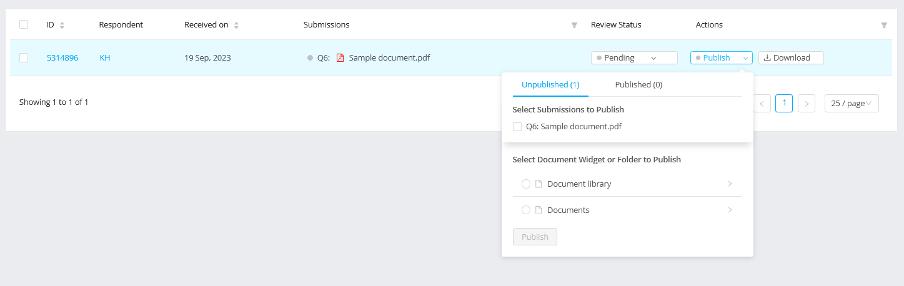Viewport: 904px width, 286px height.
Task: Click the Showing 1 to 1 of 1 text
Action: 54,102
